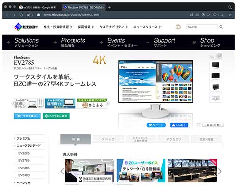Open browser tab search magnifier icon

pos(230,7)
